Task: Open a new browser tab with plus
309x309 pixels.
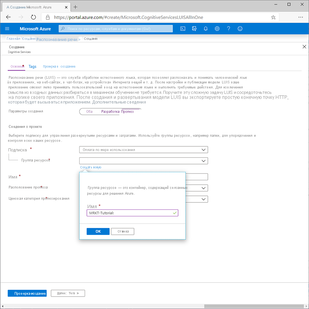Action: tap(75, 7)
